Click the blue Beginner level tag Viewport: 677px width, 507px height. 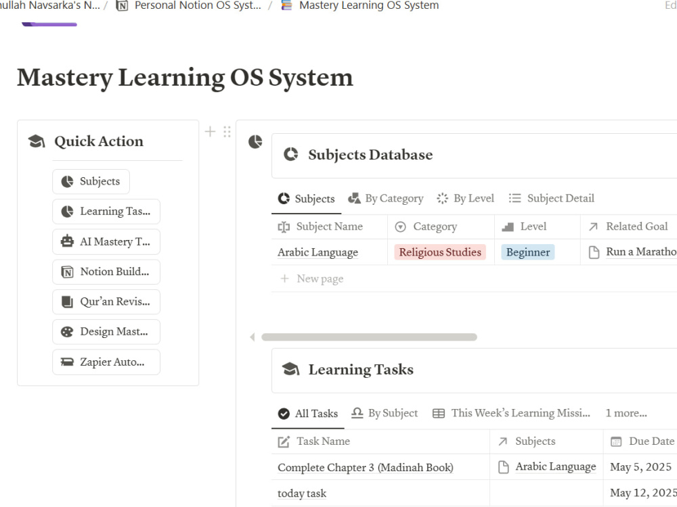[x=528, y=252]
